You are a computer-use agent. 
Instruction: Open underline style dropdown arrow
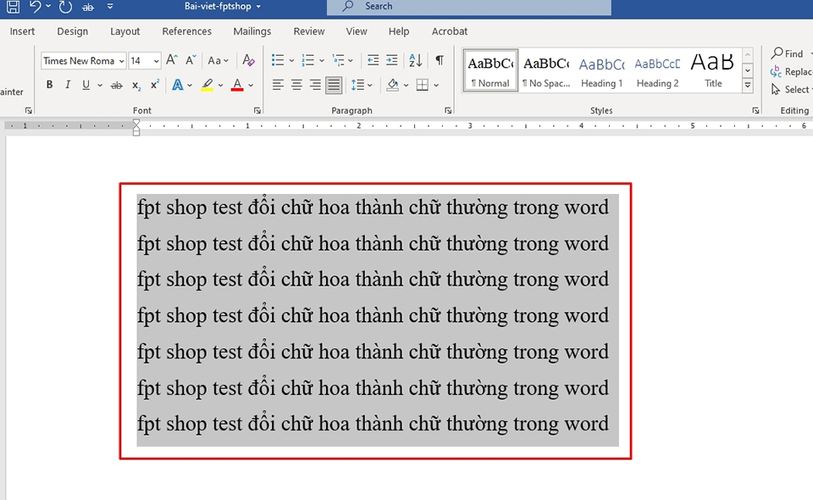(x=100, y=85)
